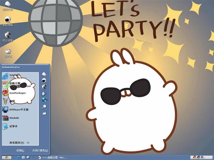The width and height of the screenshot is (214, 160).
Task: Select the 回收站 recycle bin desktop icon
Action: (x=8, y=53)
